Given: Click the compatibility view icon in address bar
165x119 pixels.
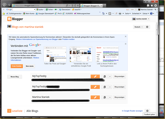Looking at the screenshot, I should (x=72, y=5).
